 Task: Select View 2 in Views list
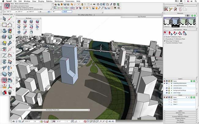tap(175, 102)
